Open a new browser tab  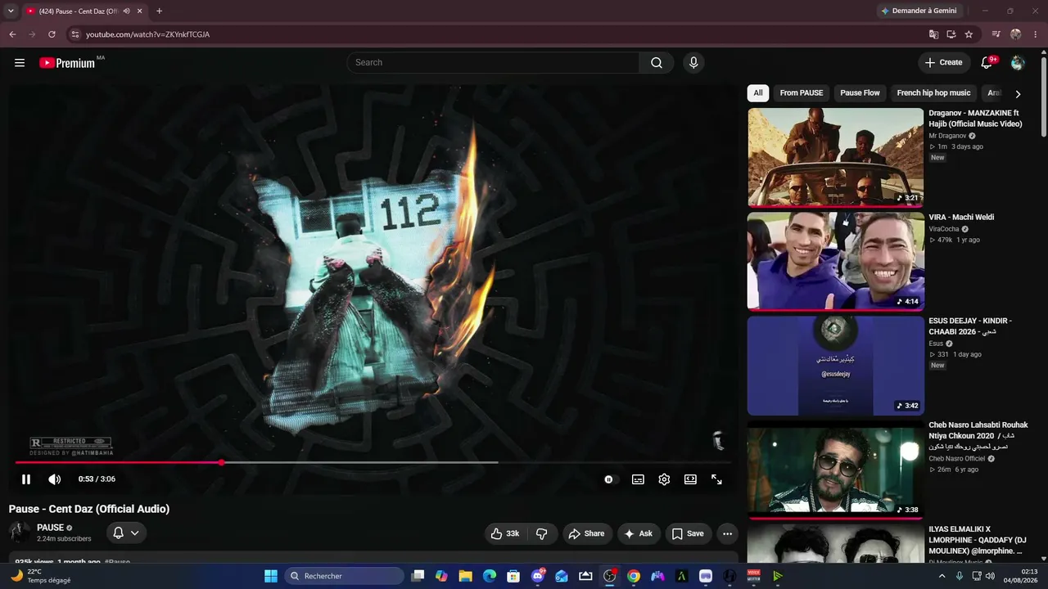[x=159, y=11]
